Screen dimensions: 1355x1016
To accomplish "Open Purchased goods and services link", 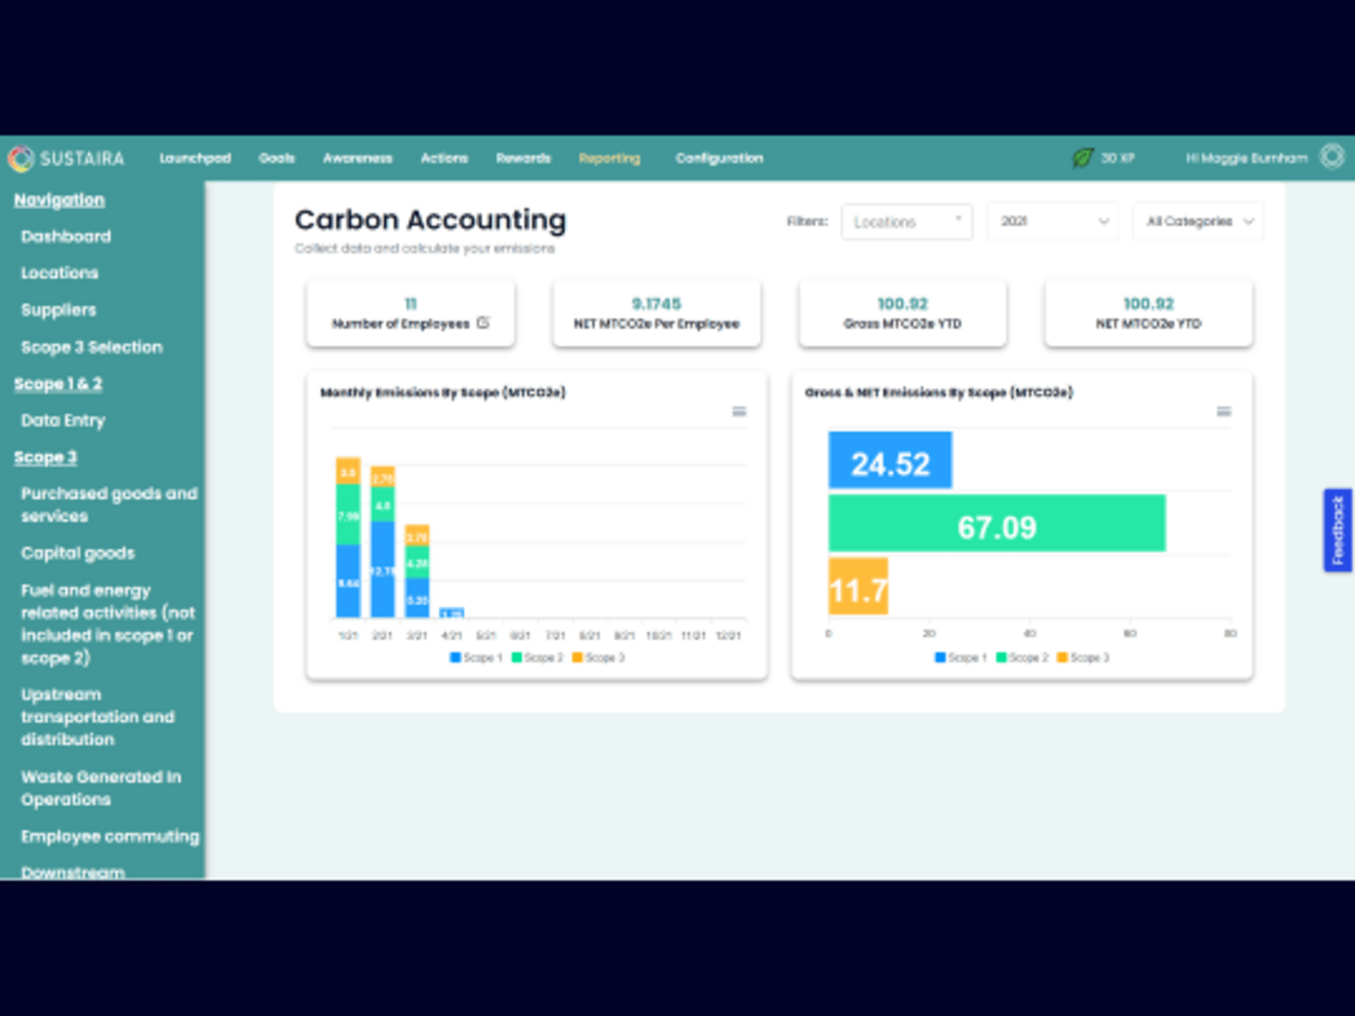I will click(x=109, y=505).
